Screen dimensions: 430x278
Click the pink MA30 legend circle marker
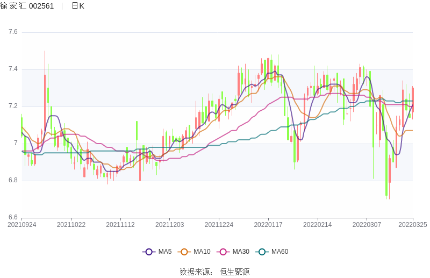click(x=223, y=252)
